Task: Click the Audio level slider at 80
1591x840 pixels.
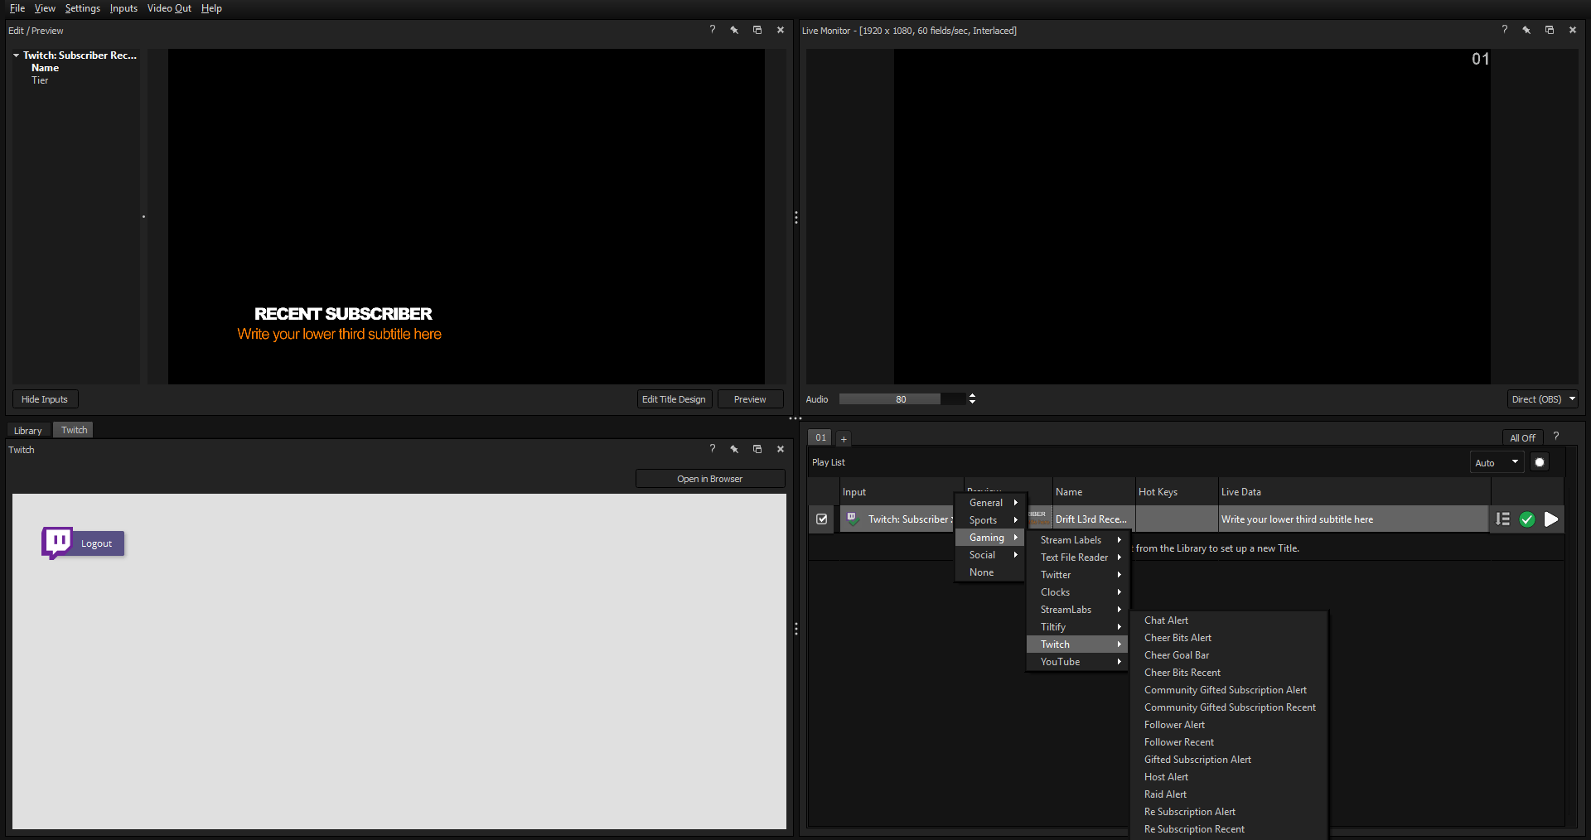Action: pos(902,399)
